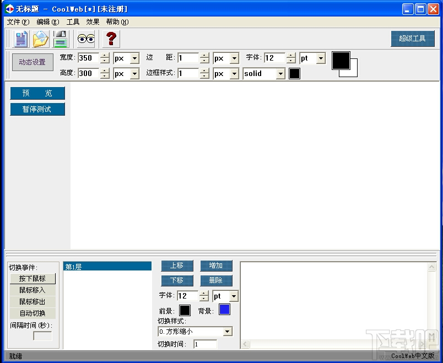Click the 高度 spinner arrows
Screen dimensions: 443x363
[x=105, y=73]
